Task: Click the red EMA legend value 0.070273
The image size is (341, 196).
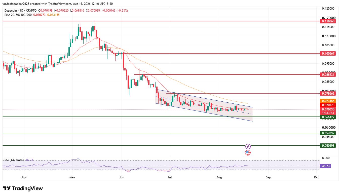Action: (39, 15)
